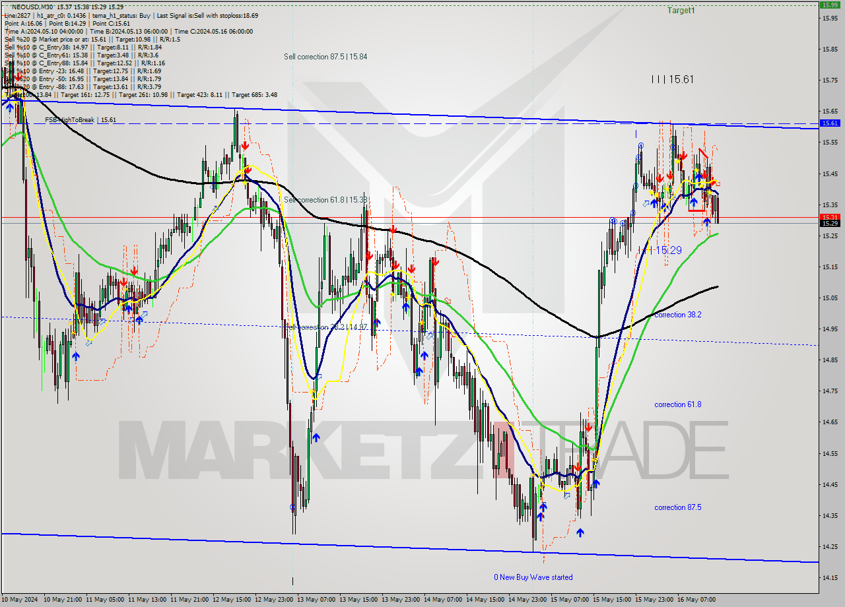
Task: Click the '11 May 13:00' time label
Action: coord(149,600)
